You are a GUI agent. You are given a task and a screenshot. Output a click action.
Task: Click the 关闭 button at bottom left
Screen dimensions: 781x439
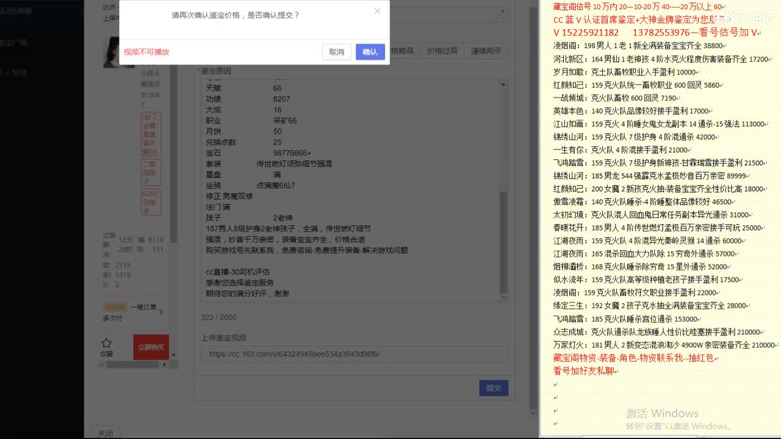click(x=105, y=433)
